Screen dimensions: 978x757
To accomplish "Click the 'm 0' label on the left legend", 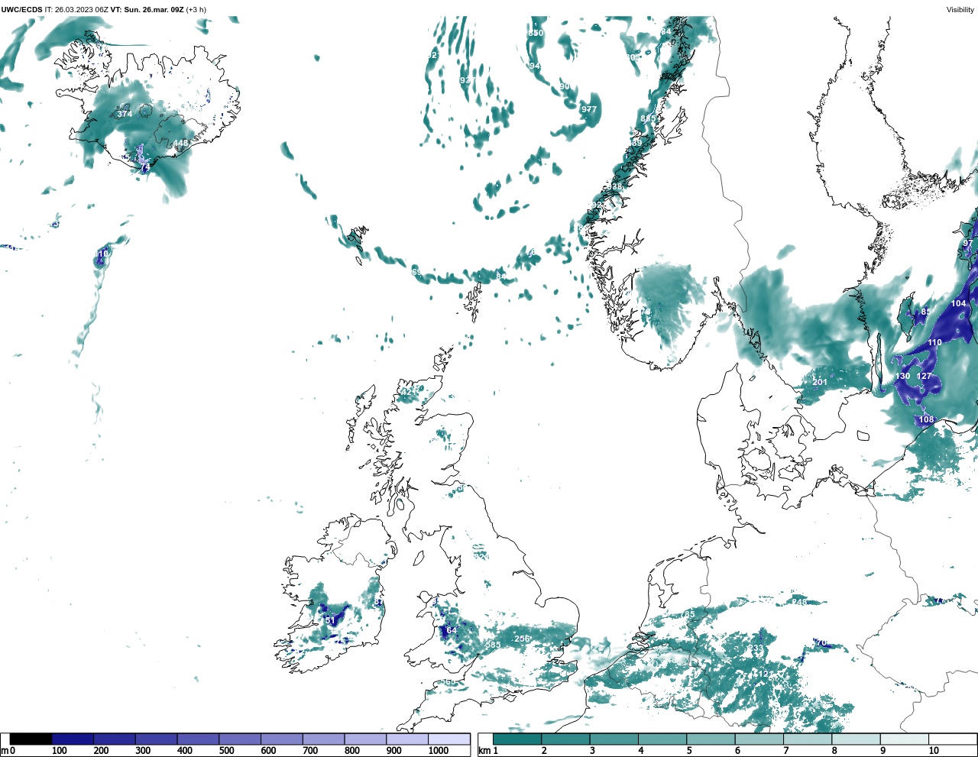I will [x=9, y=751].
